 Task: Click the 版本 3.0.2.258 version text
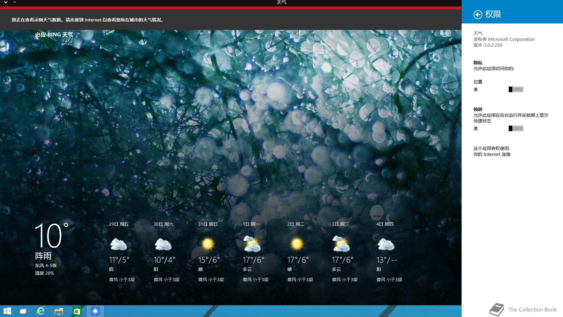tap(488, 45)
